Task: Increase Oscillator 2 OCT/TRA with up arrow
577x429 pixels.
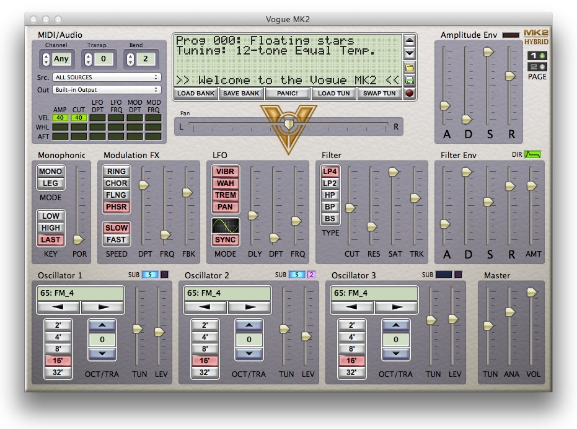Action: [x=249, y=325]
